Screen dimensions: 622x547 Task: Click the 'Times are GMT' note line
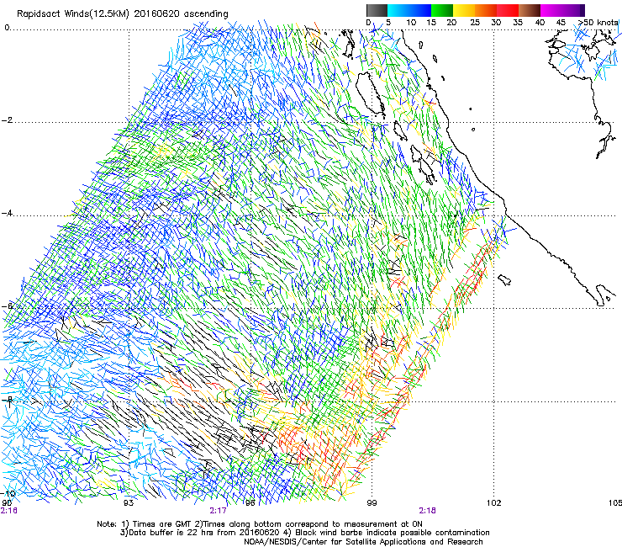click(260, 524)
